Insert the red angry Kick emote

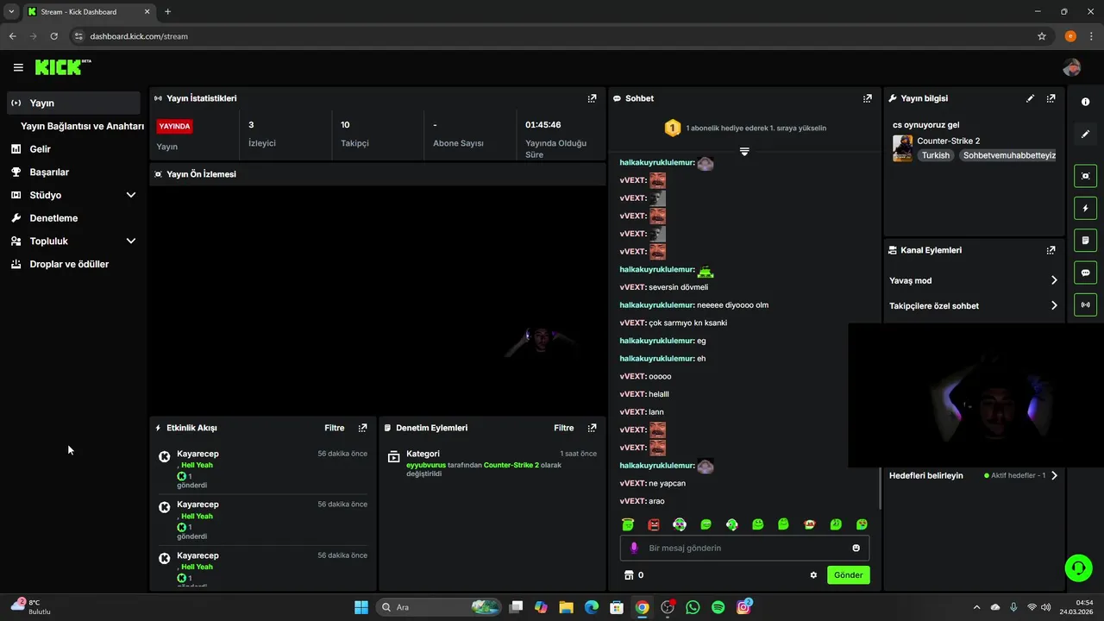[654, 524]
